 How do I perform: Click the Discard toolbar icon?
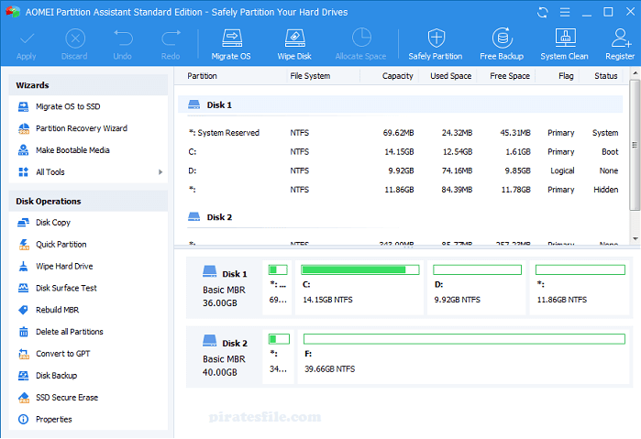(x=75, y=38)
